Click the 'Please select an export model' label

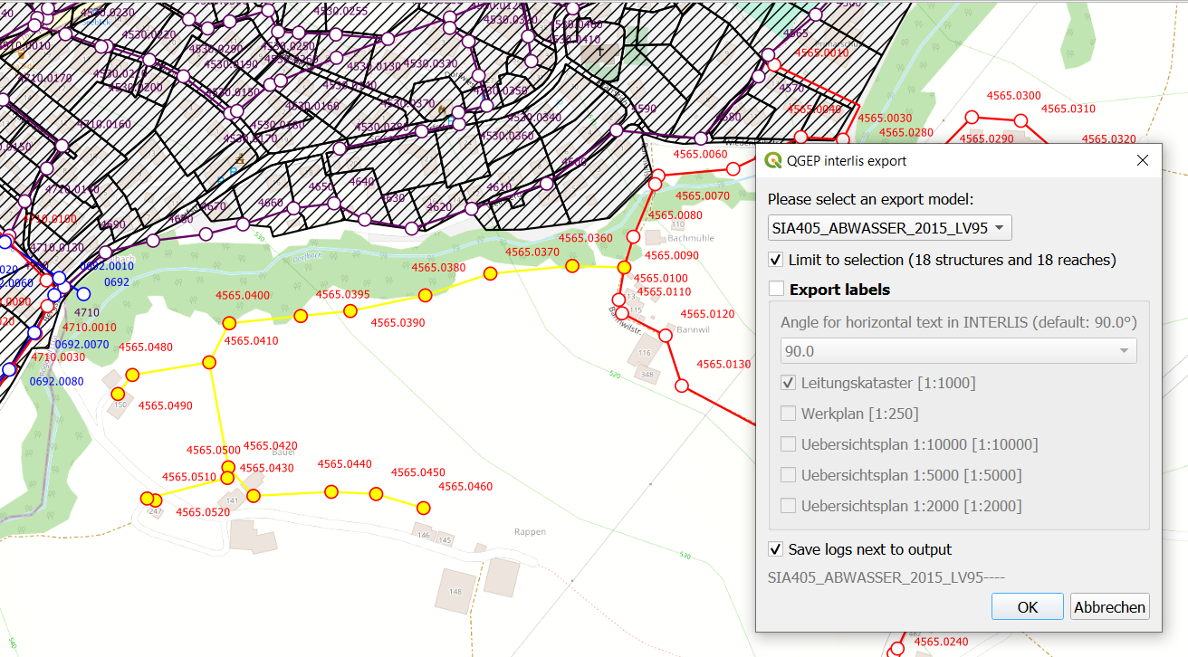tap(870, 199)
